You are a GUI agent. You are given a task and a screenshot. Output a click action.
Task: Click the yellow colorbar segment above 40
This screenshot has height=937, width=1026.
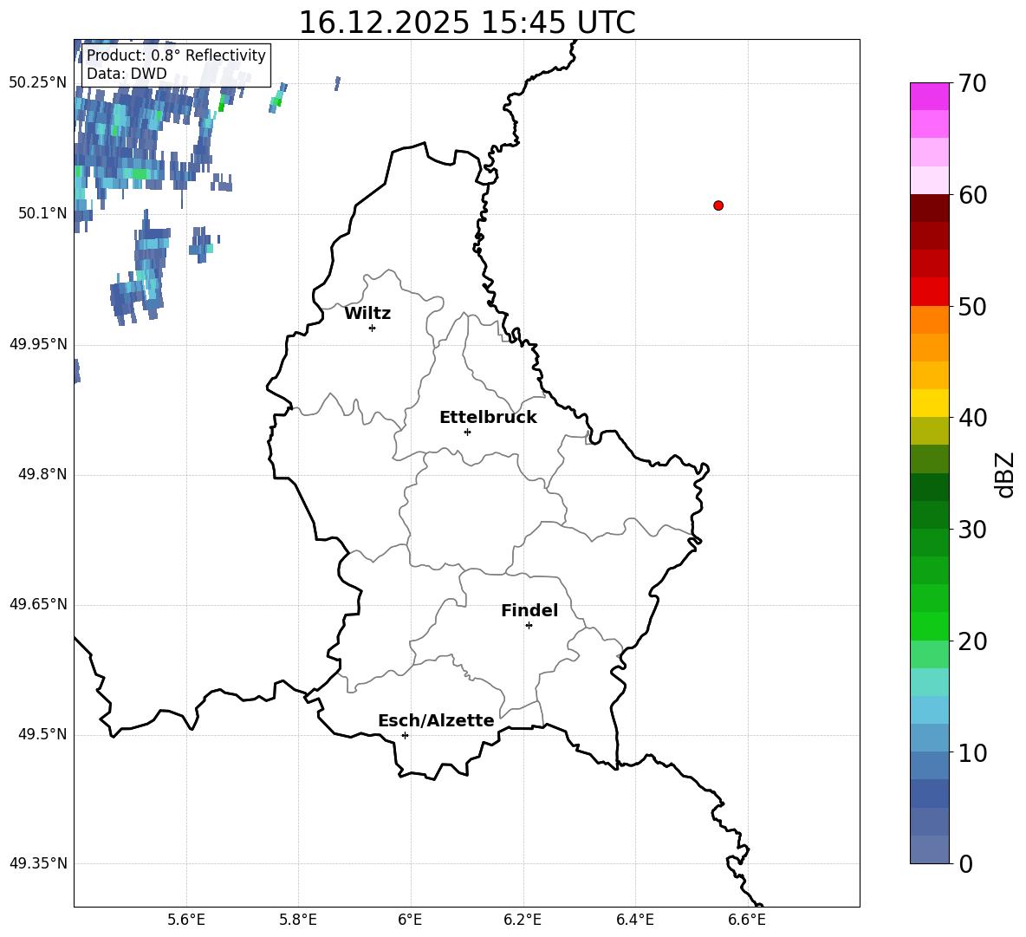[x=930, y=403]
